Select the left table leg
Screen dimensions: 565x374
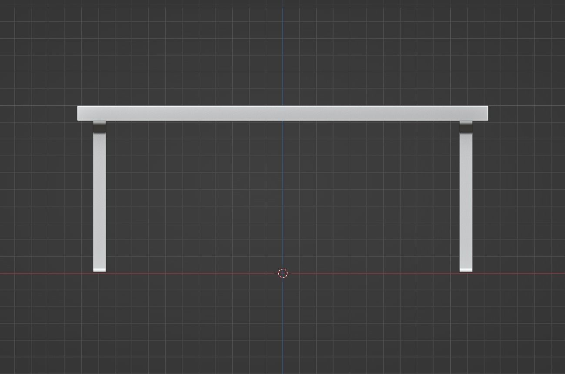coord(99,197)
